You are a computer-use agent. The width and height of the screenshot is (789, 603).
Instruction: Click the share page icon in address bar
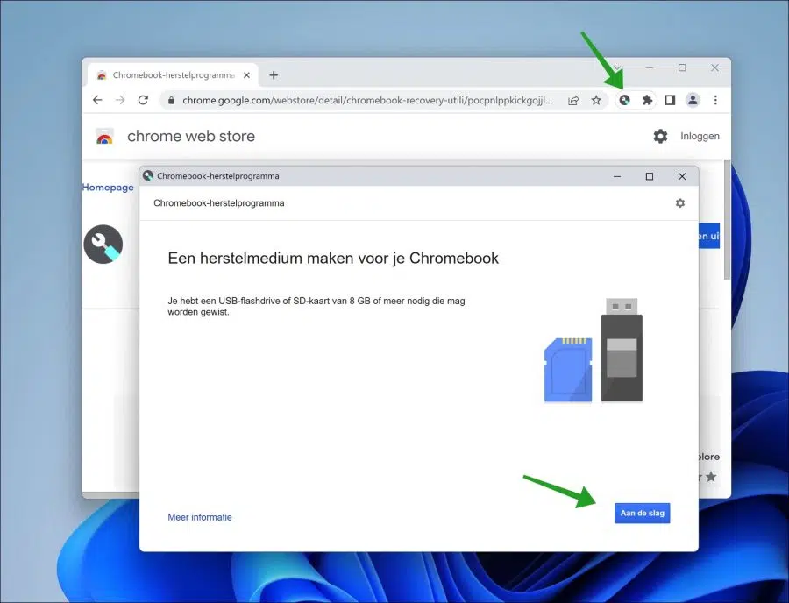(x=573, y=100)
